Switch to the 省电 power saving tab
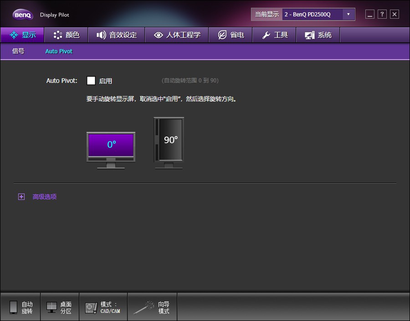This screenshot has width=410, height=321. click(231, 35)
